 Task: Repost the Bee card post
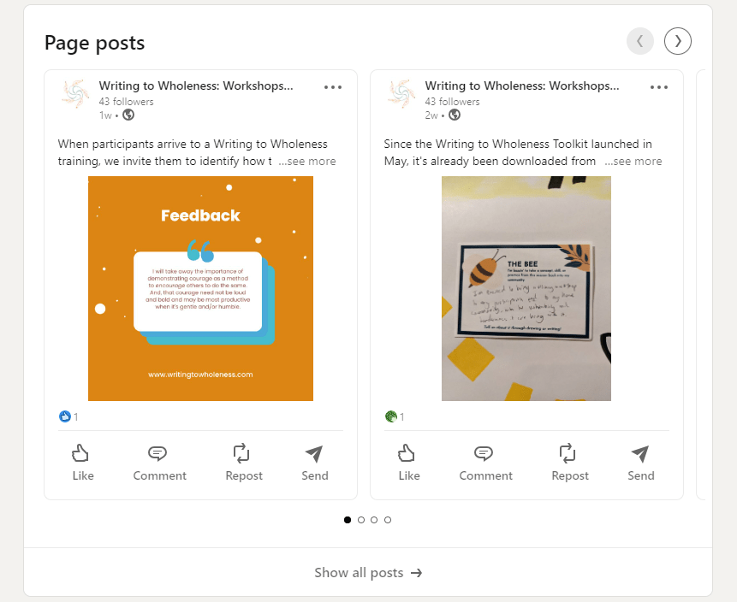tap(570, 463)
